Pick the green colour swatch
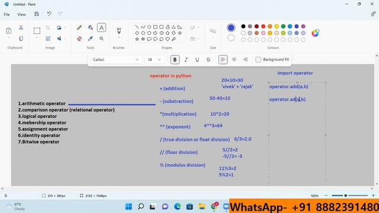 pyautogui.click(x=283, y=26)
